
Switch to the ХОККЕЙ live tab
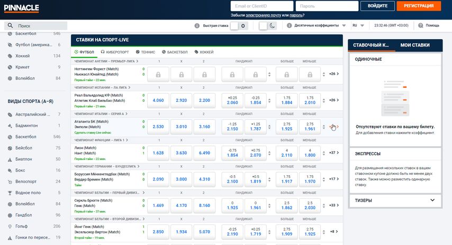coord(204,52)
